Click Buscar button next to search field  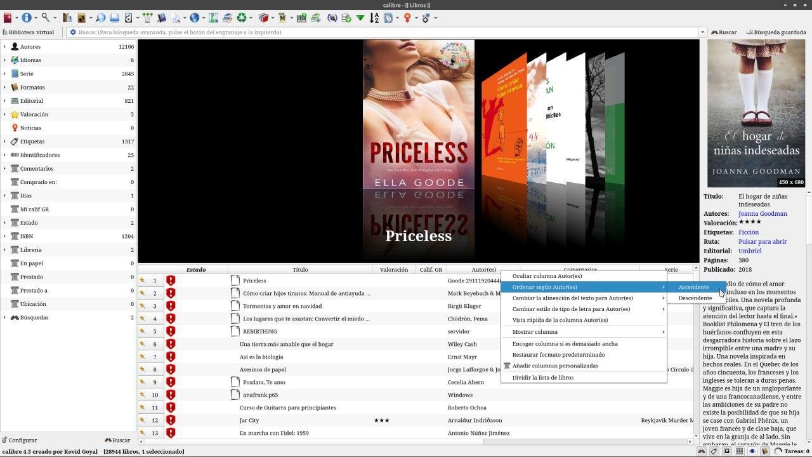pos(724,32)
